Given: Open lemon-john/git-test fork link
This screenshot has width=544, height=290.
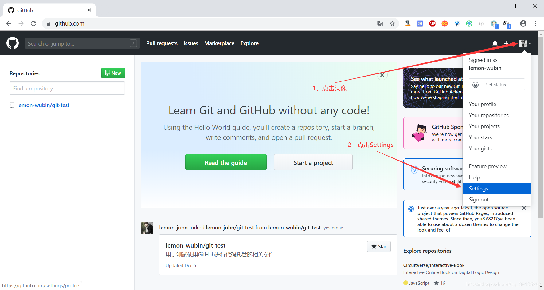Looking at the screenshot, I should coord(230,228).
